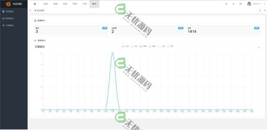Image resolution: width=267 pixels, height=130 pixels.
Task: Open the 财务 top menu
Action: pos(75,4)
